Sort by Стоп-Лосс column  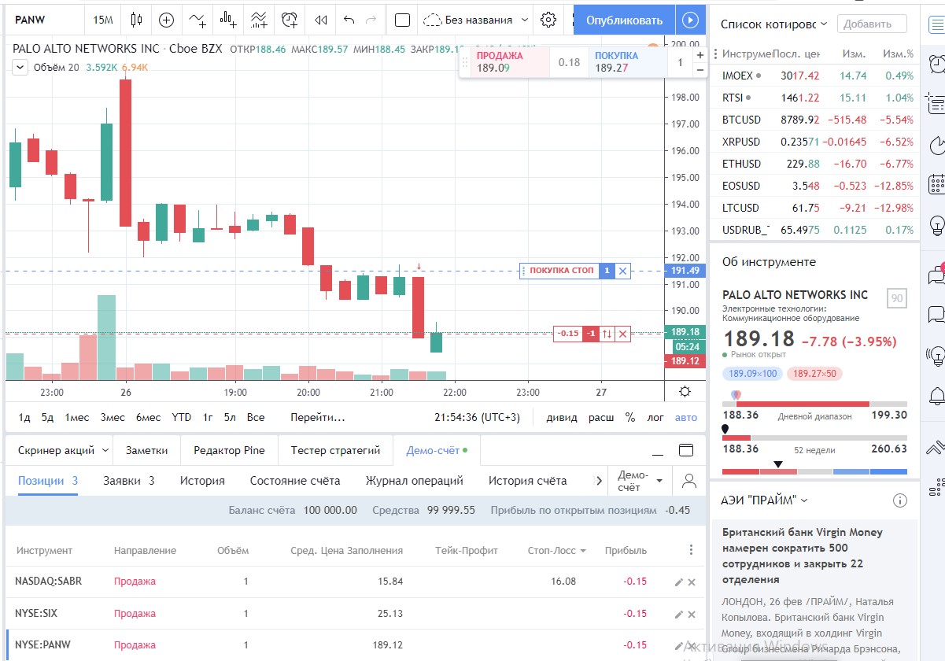[556, 550]
